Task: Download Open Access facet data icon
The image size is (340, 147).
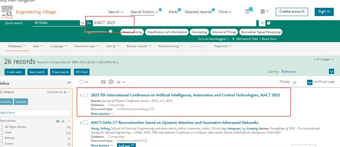Action: click(63, 121)
